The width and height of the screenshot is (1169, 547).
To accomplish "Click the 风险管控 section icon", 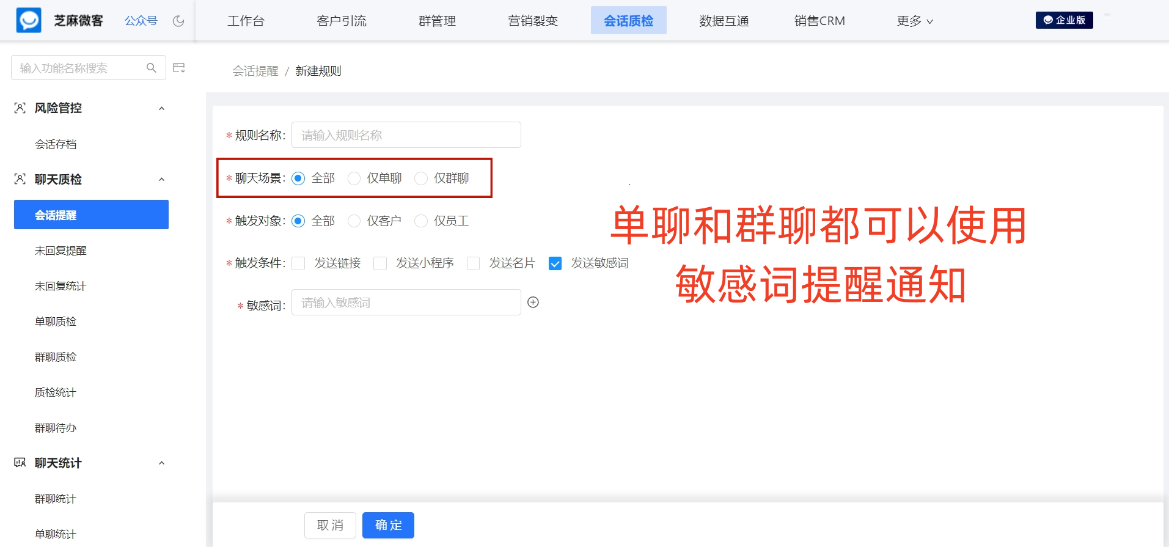I will click(20, 108).
